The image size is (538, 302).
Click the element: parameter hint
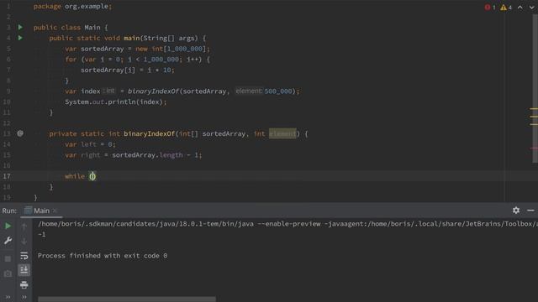(x=249, y=91)
